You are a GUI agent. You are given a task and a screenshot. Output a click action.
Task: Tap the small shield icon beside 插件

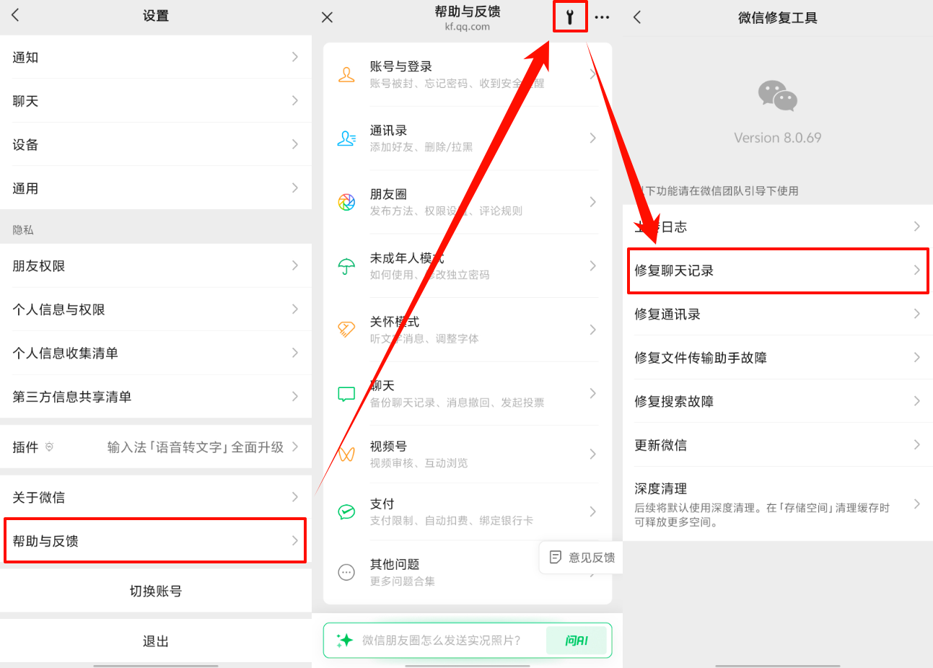tap(49, 447)
